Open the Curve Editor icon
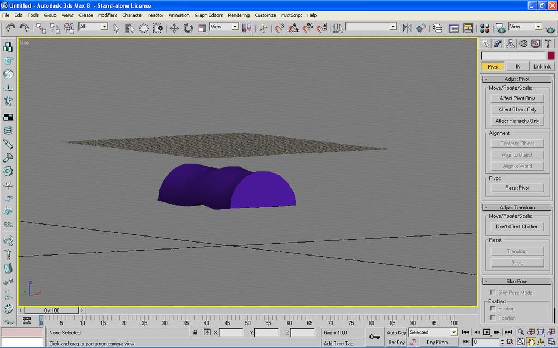This screenshot has height=348, width=558. 454,28
